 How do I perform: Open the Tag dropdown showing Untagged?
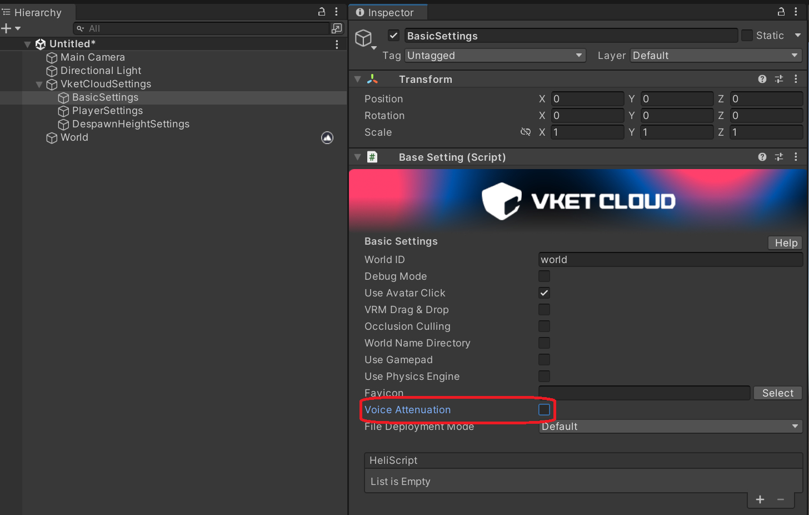click(495, 56)
